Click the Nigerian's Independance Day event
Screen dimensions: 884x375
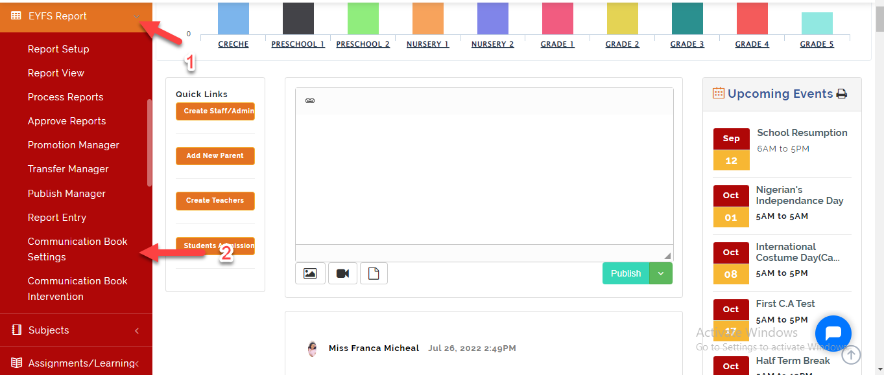[800, 195]
